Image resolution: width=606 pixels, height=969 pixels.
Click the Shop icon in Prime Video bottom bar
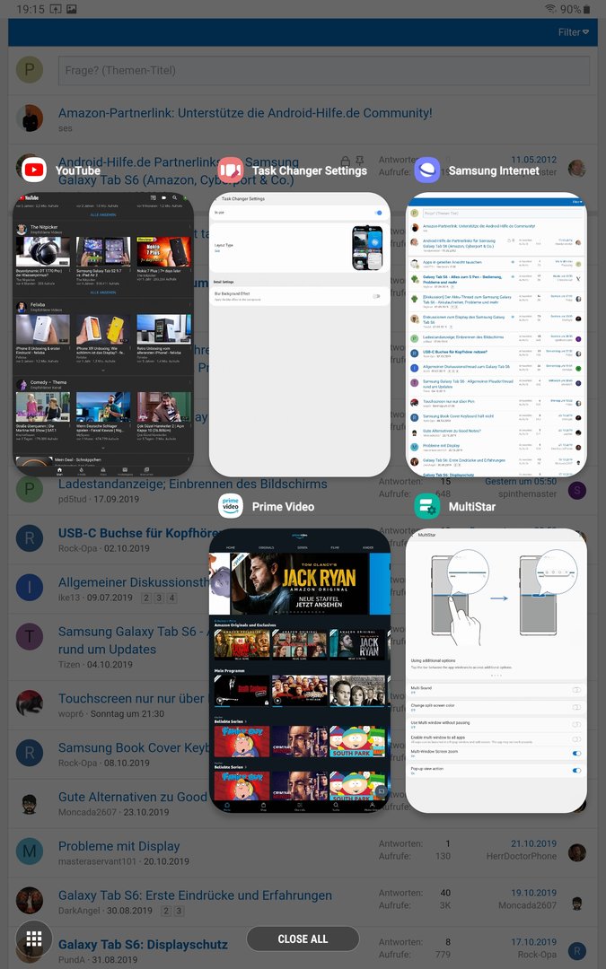click(x=263, y=807)
